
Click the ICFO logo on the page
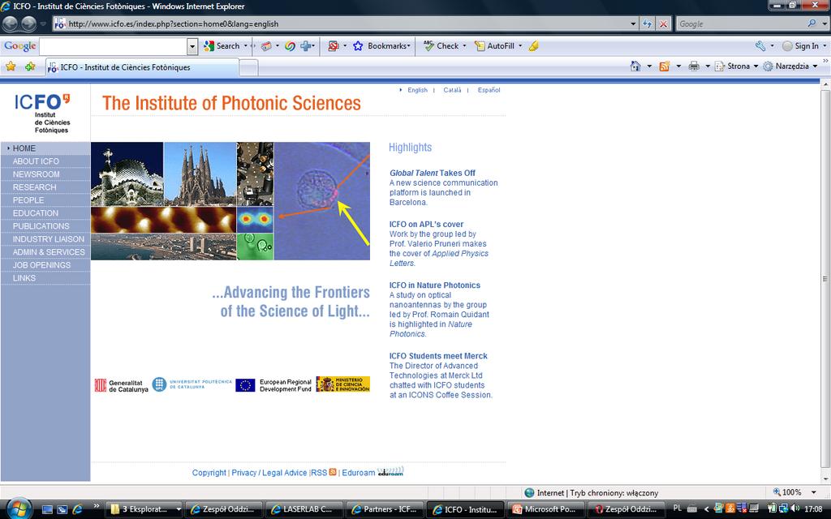42,114
